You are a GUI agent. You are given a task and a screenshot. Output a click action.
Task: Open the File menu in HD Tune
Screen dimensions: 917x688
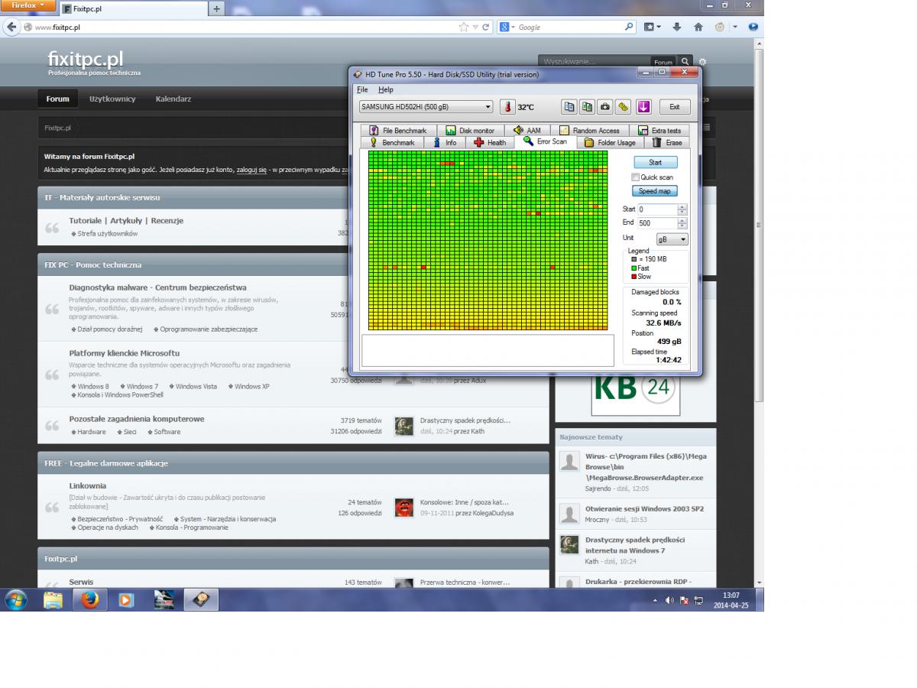[x=363, y=89]
